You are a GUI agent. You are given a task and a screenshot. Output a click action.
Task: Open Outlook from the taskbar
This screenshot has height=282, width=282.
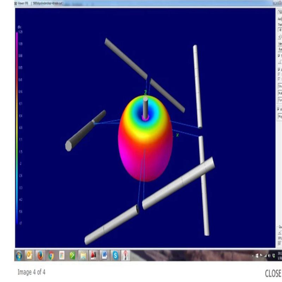pos(30,255)
